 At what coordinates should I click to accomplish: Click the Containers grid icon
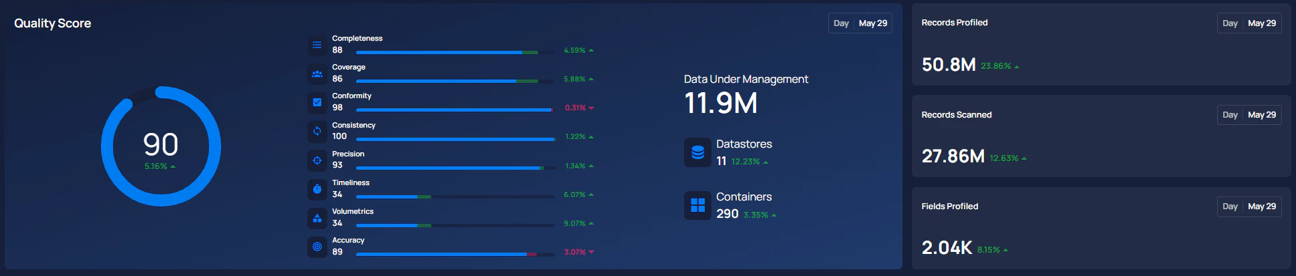[697, 205]
